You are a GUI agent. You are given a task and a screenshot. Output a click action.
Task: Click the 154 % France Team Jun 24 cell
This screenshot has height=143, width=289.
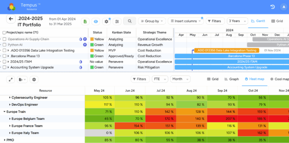(130, 126)
